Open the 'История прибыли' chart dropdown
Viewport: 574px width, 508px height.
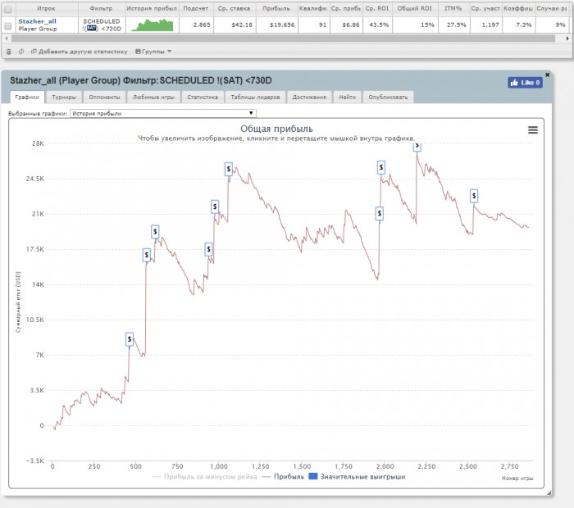(163, 114)
